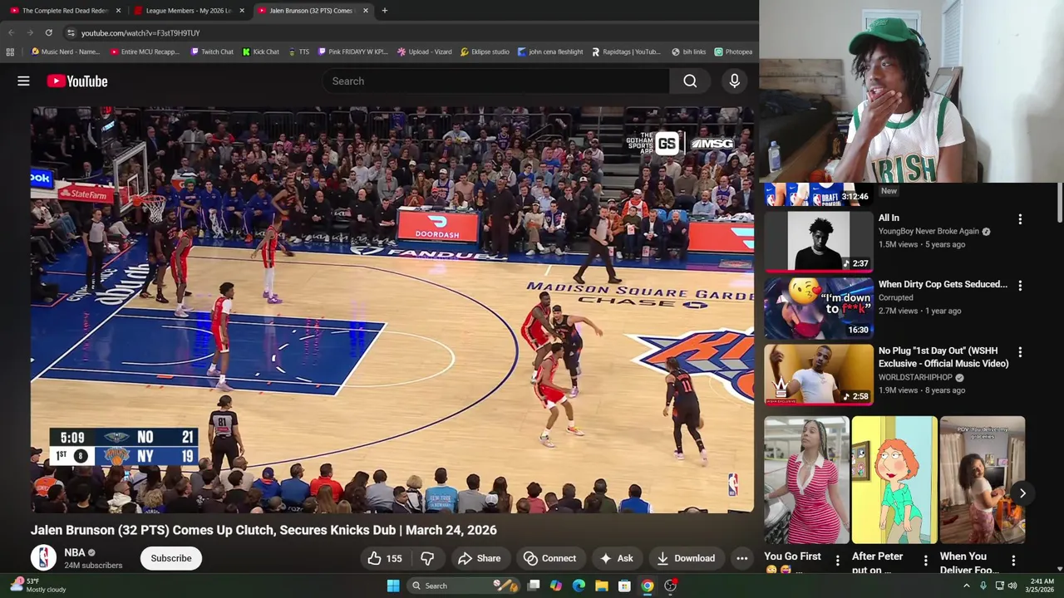
Task: Like the video with thumbs up
Action: pyautogui.click(x=383, y=558)
